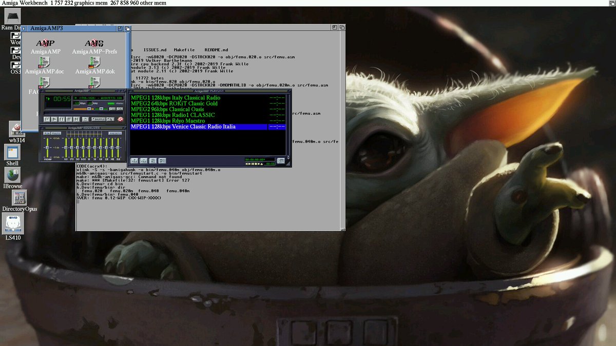Toggle Shuffle in the AmigaAMP player
This screenshot has height=346, width=616.
tap(99, 119)
